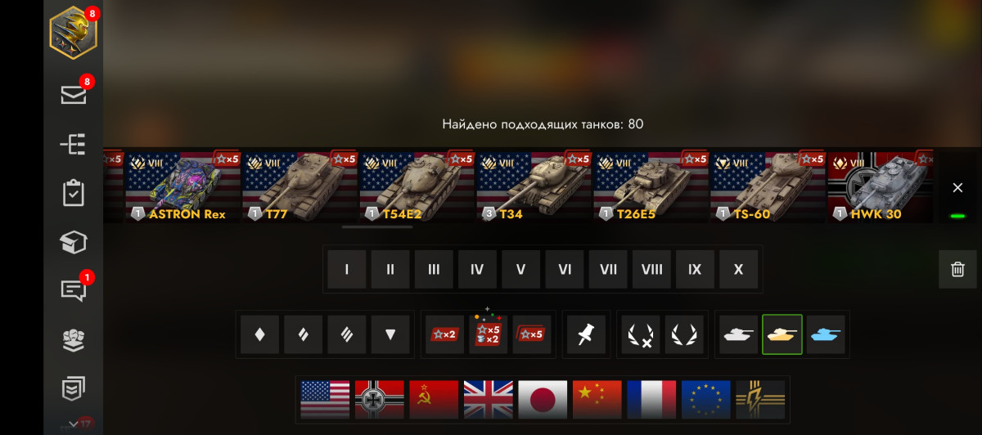Toggle the tank destroyer triangle class filter

(x=390, y=334)
